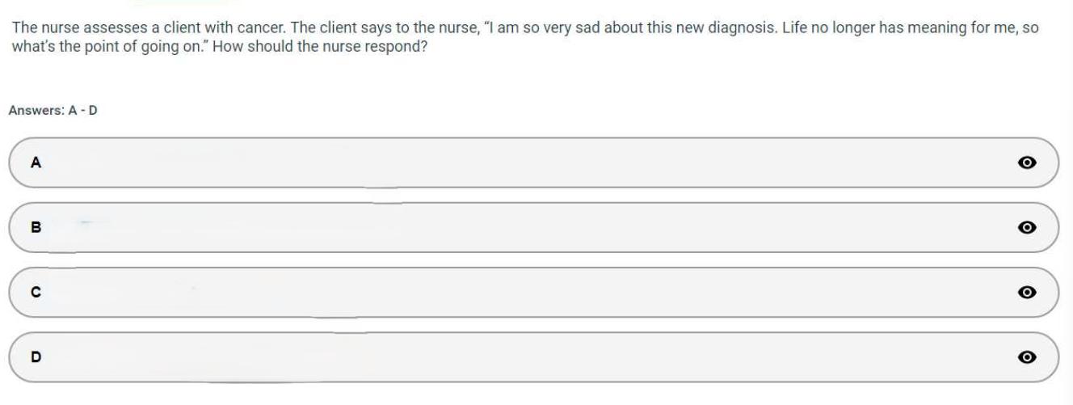This screenshot has width=1073, height=405.
Task: Click "The nurse assesses" at question start
Action: tap(63, 28)
